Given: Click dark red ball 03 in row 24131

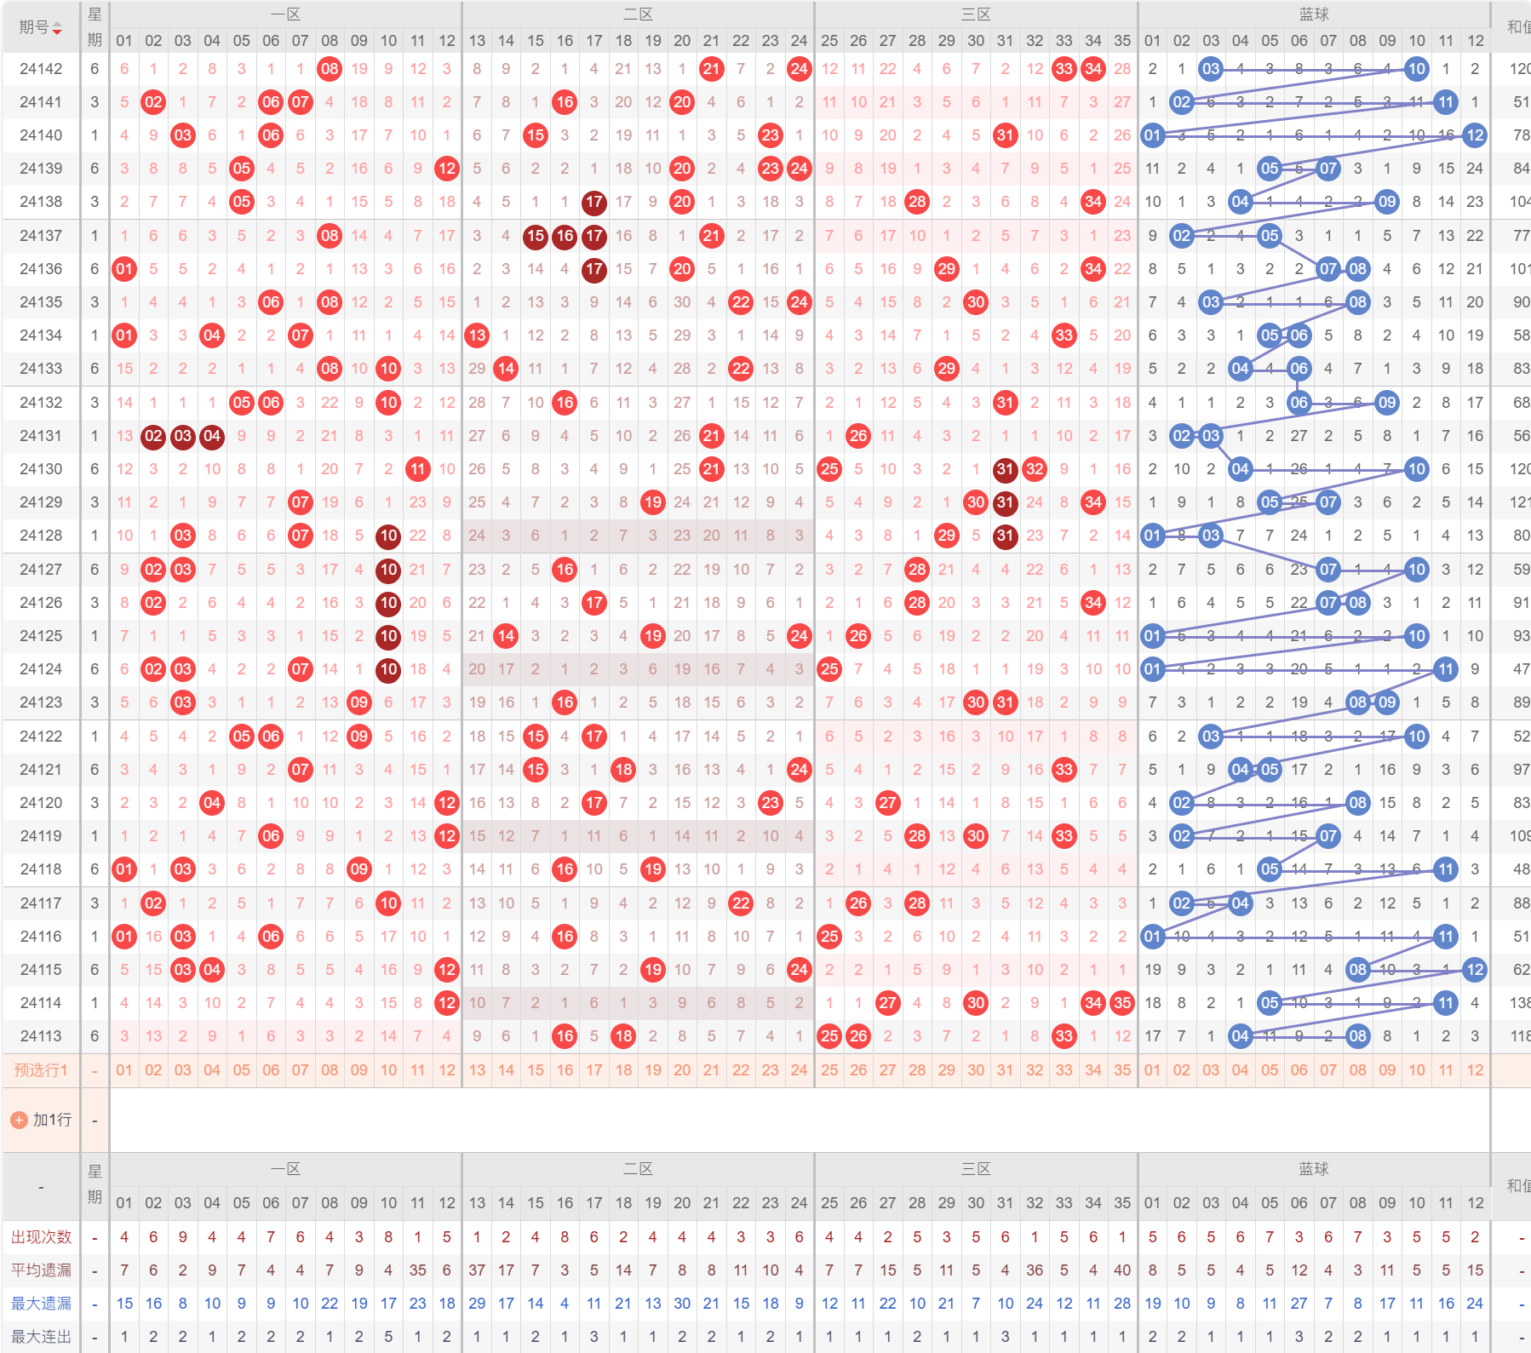Looking at the screenshot, I should [182, 436].
